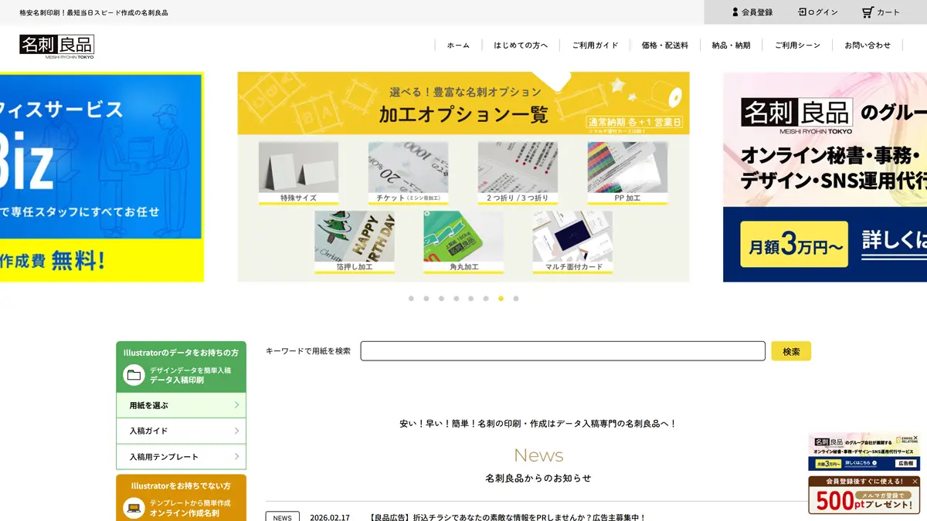Expand 入稿用テンプレート chevron in sidebar
This screenshot has width=927, height=521.
pyautogui.click(x=236, y=456)
